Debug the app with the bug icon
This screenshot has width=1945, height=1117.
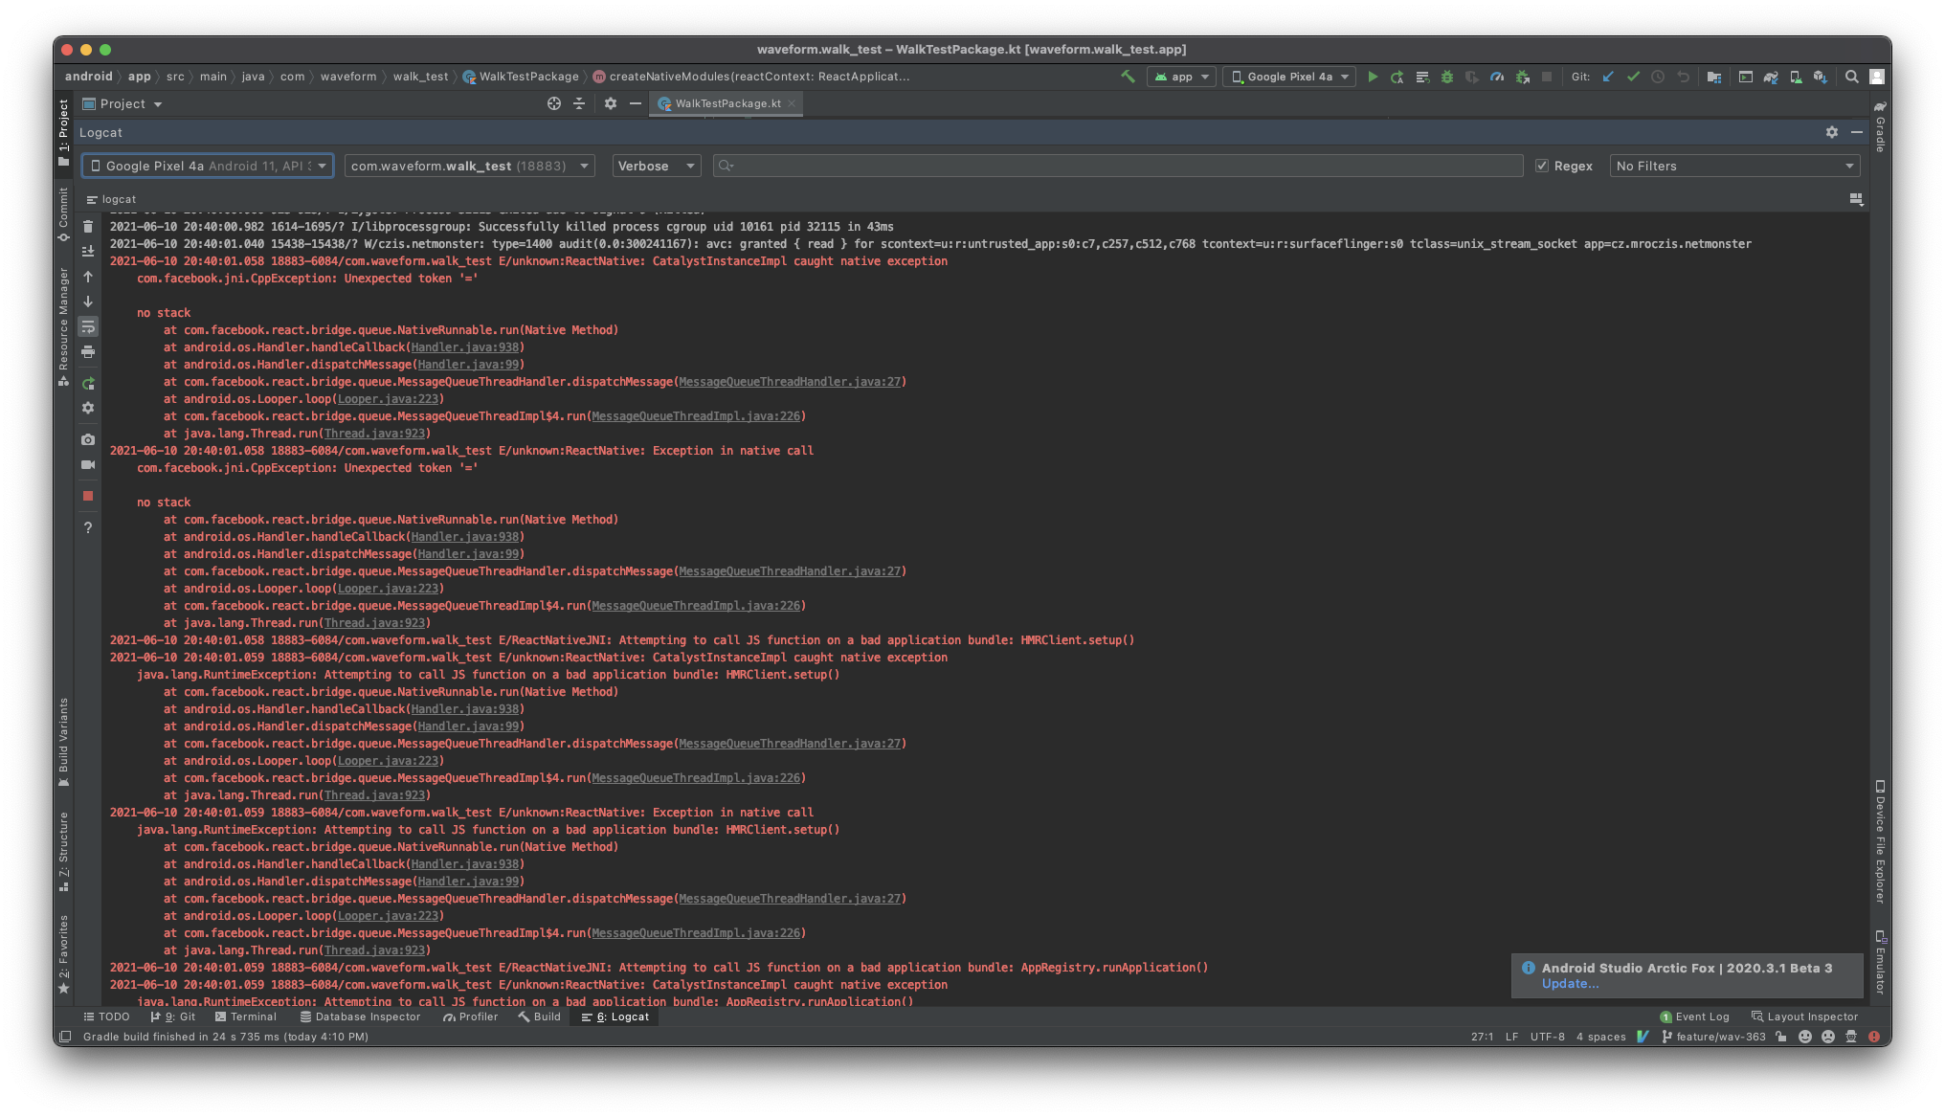point(1447,77)
